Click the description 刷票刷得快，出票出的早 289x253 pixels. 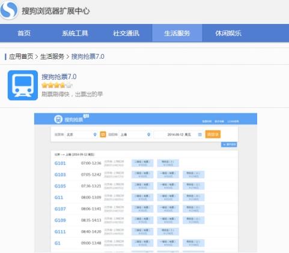click(72, 94)
